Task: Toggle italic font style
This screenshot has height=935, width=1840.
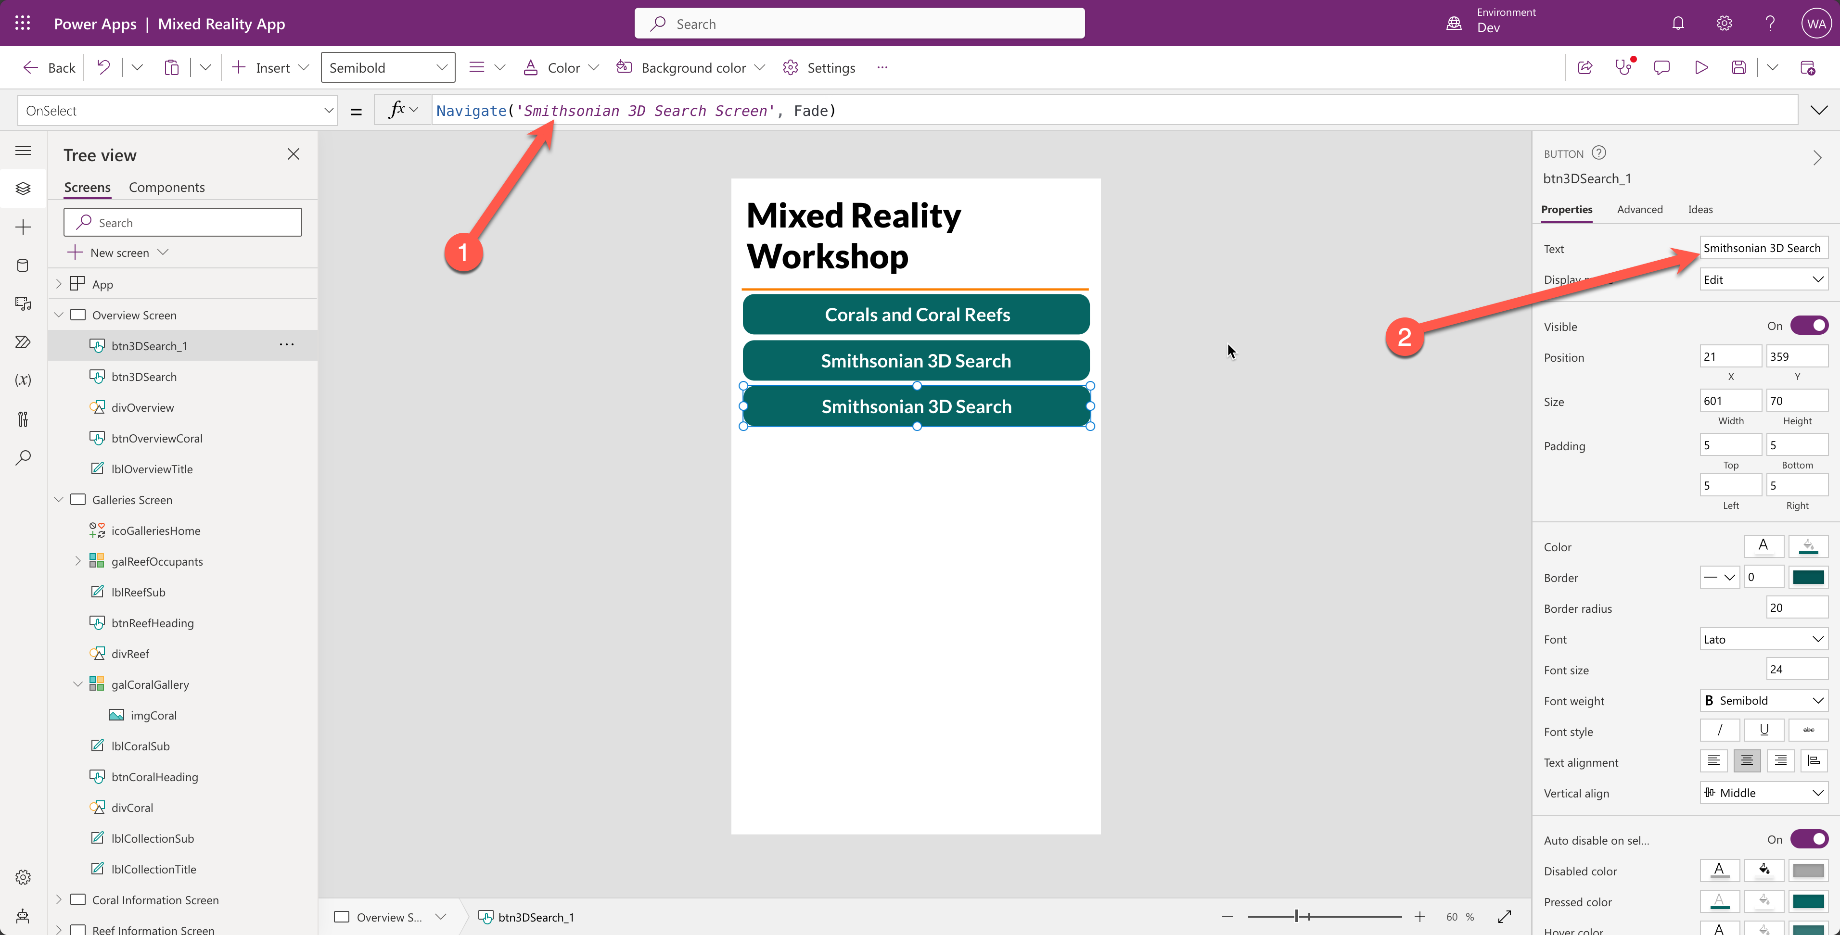Action: (x=1719, y=730)
